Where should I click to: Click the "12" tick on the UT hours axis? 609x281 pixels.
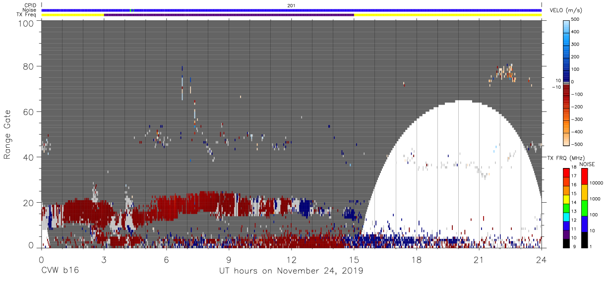coord(291,259)
